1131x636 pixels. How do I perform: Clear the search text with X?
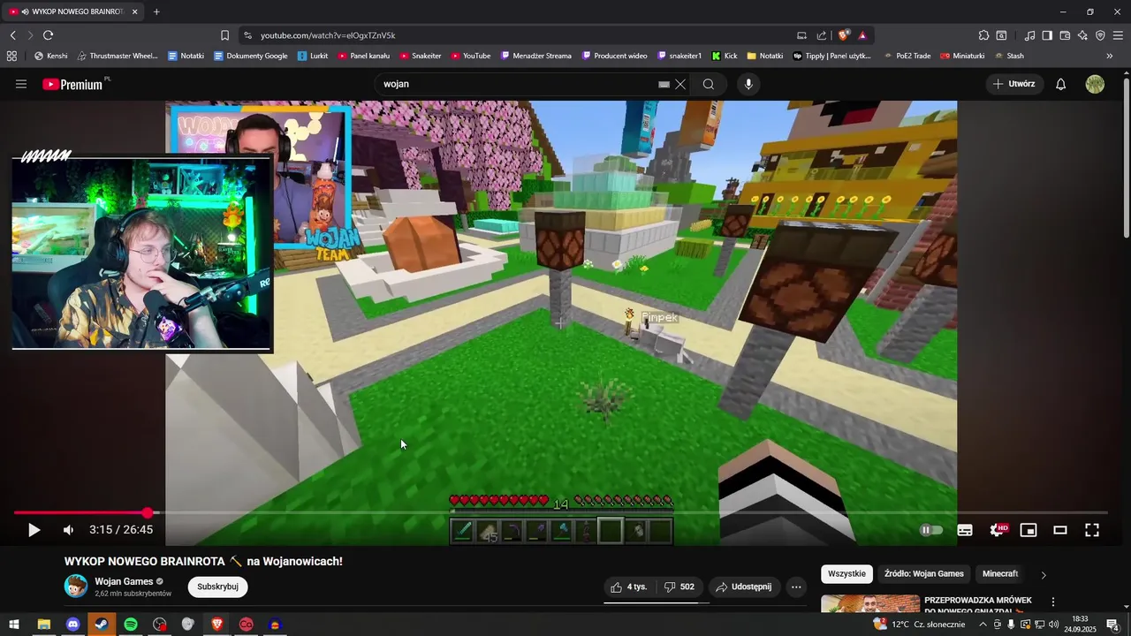pos(680,84)
